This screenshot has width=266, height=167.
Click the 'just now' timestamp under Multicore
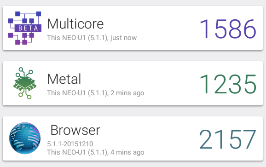[x=123, y=38]
